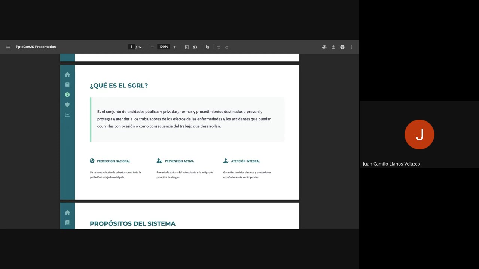This screenshot has width=479, height=269.
Task: Click the page number field showing 3
Action: click(x=131, y=47)
